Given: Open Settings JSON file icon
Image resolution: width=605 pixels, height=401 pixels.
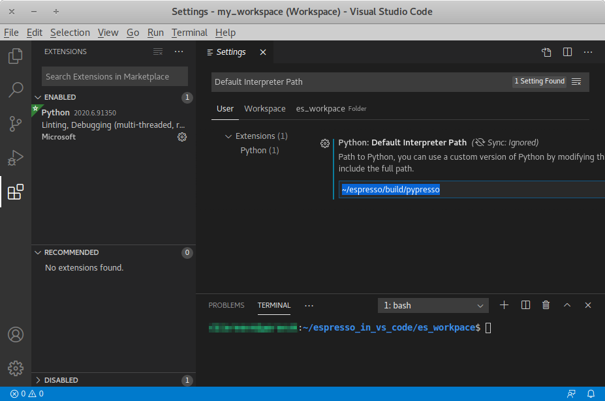Looking at the screenshot, I should pos(546,52).
